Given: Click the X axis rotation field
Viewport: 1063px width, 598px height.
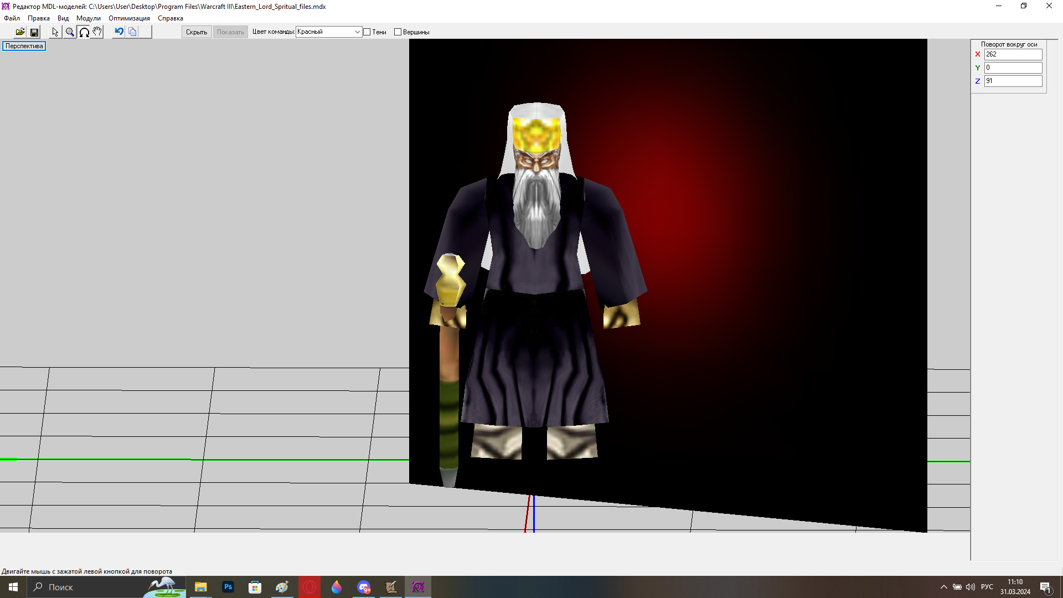Looking at the screenshot, I should click(1013, 54).
